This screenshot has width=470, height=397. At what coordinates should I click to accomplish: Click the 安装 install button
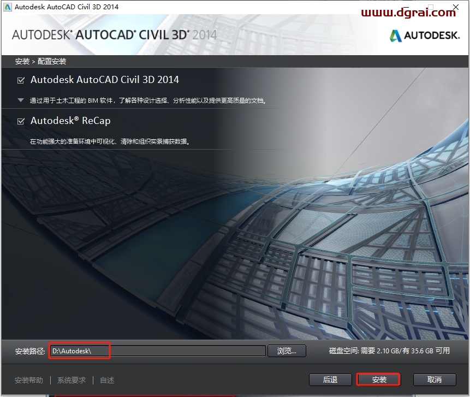(379, 380)
